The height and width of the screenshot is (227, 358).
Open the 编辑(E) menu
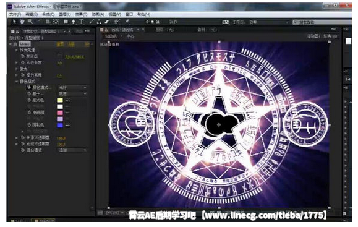[32, 14]
